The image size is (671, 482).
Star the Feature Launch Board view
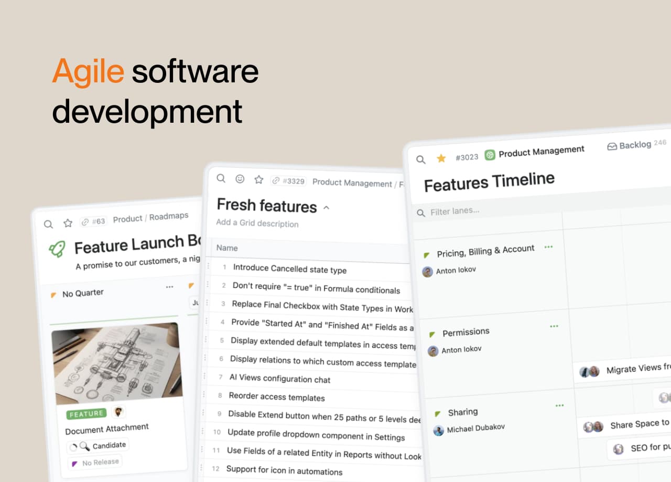68,223
